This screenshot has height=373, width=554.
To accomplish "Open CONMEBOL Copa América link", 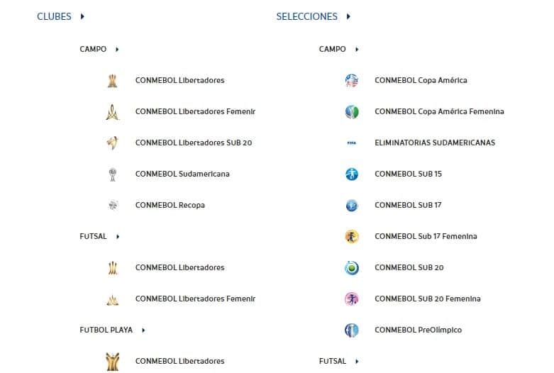I will coord(421,80).
